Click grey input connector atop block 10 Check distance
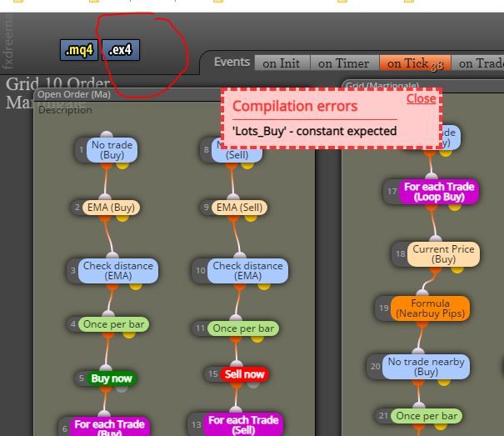This screenshot has height=436, width=504. (x=240, y=256)
